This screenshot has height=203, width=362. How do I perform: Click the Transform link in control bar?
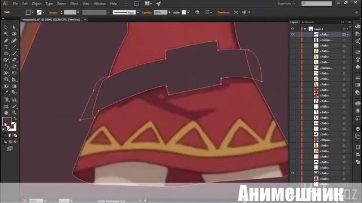click(223, 12)
